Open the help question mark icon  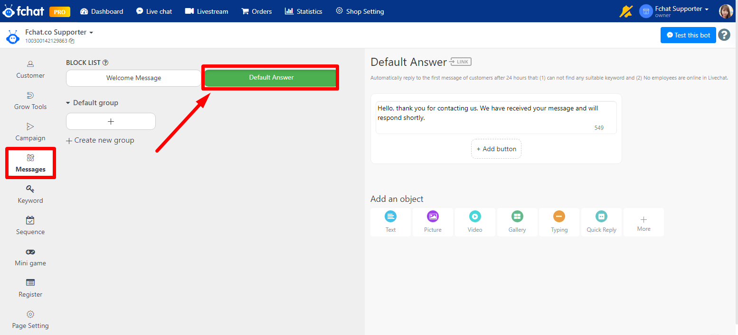(x=724, y=35)
